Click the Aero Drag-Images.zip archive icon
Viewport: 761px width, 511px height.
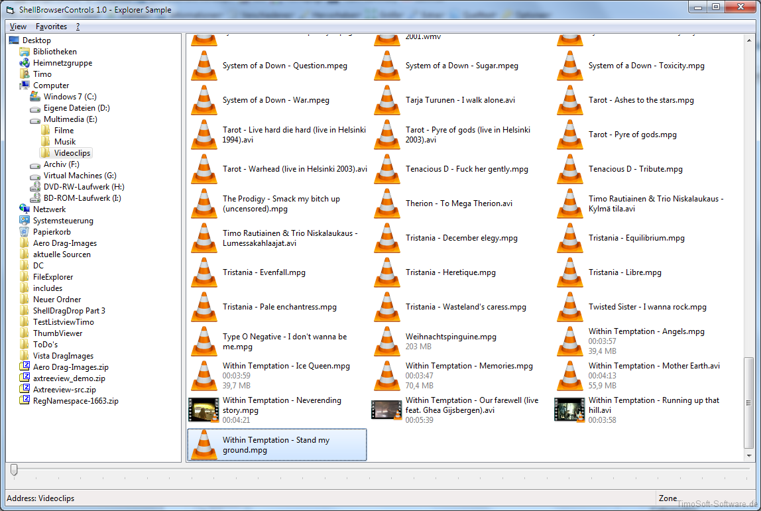[x=25, y=367]
